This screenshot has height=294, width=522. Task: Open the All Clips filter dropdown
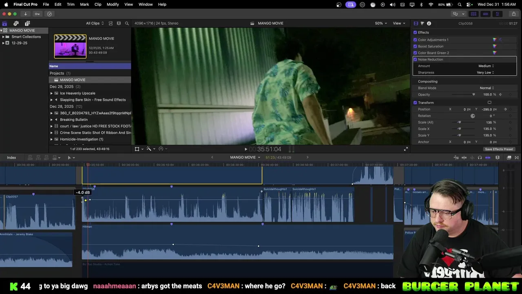click(x=95, y=23)
